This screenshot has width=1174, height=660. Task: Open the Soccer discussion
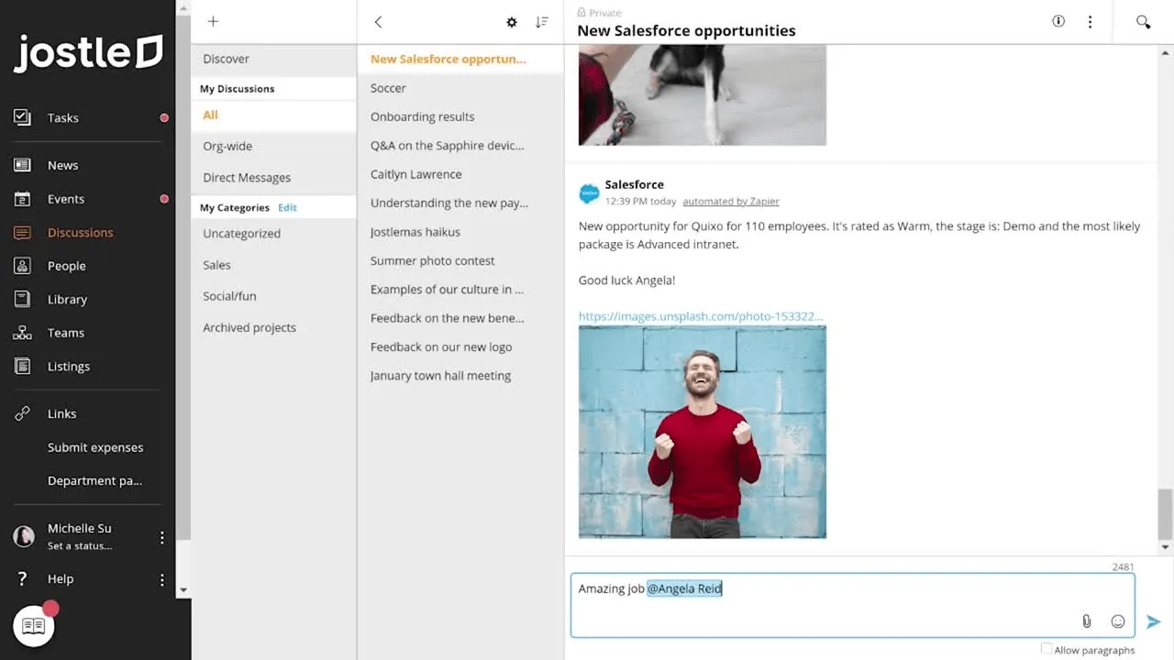(388, 88)
